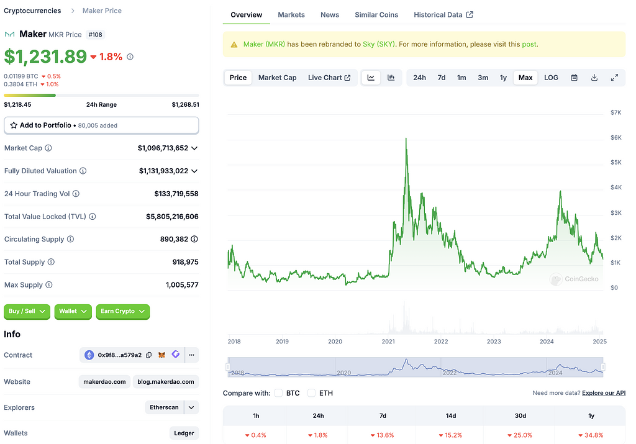Viewport: 636px width, 444px height.
Task: Open the makerdao.com website link
Action: [x=104, y=382]
